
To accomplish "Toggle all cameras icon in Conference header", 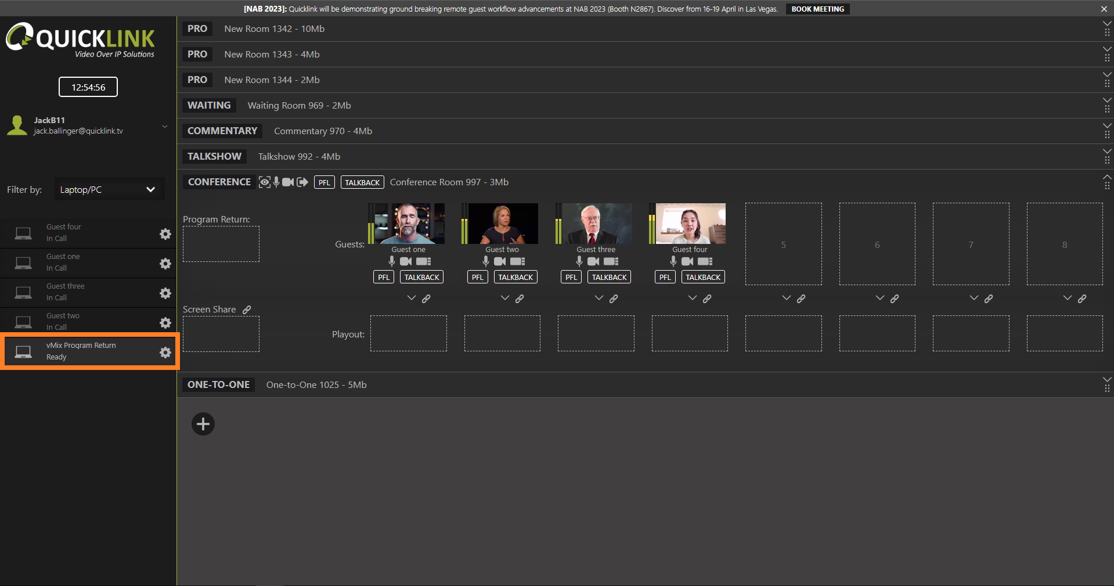I will pos(288,182).
